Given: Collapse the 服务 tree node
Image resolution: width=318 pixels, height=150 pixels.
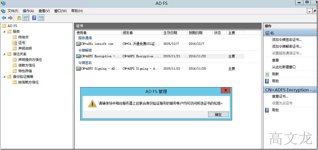Looking at the screenshot, I should click(4, 32).
